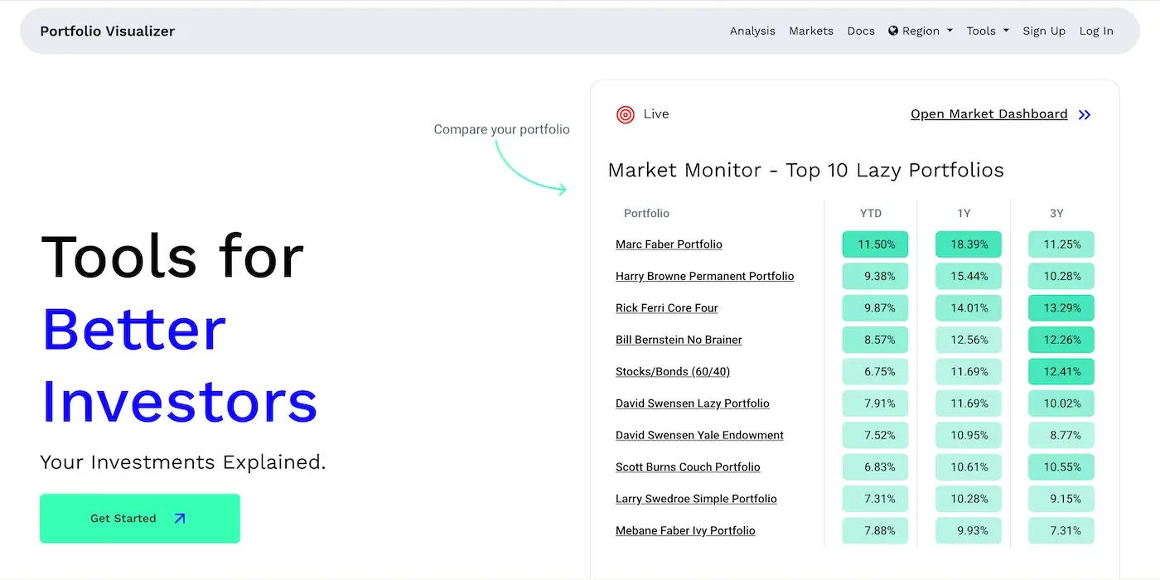Image resolution: width=1160 pixels, height=580 pixels.
Task: Open Harry Browne Permanent Portfolio link
Action: 705,276
